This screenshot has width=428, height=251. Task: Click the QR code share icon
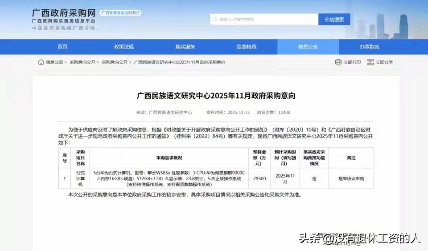tap(370, 62)
